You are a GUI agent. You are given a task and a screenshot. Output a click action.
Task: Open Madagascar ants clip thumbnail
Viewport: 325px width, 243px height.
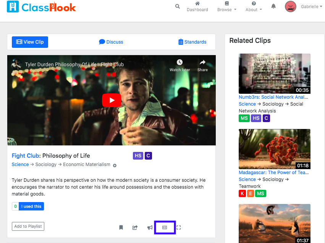click(275, 149)
